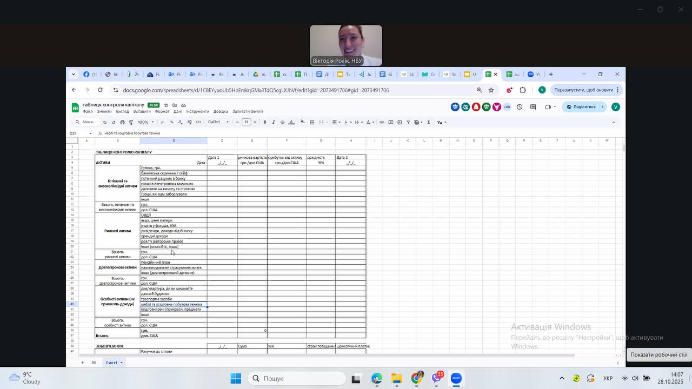The image size is (692, 389).
Task: Click the insert link icon
Action: pos(382,122)
